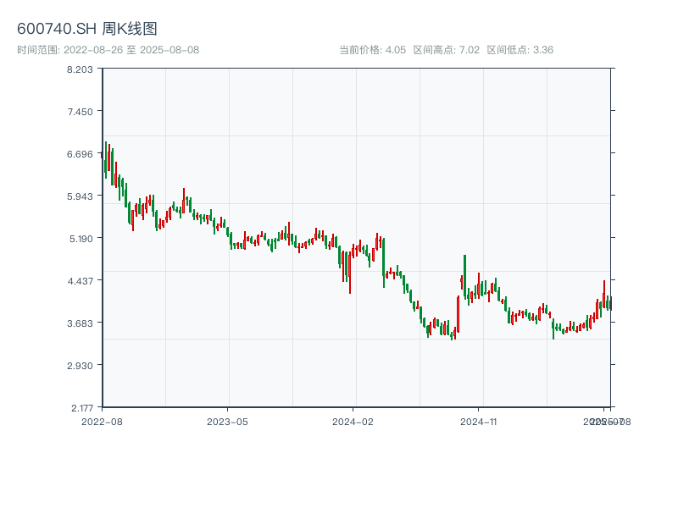Click the last candlestick at the chart's right edge
The width and height of the screenshot is (678, 508).
(610, 304)
